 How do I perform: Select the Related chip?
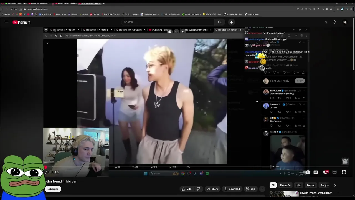(x=311, y=185)
